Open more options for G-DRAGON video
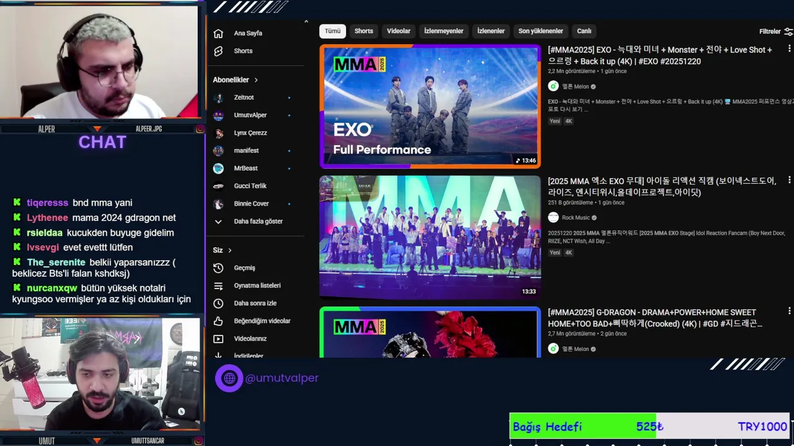This screenshot has width=794, height=446. pyautogui.click(x=789, y=311)
